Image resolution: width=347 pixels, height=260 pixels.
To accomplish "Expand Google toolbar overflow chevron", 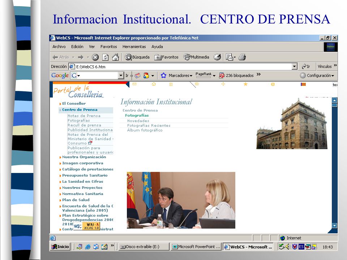I will 258,74.
